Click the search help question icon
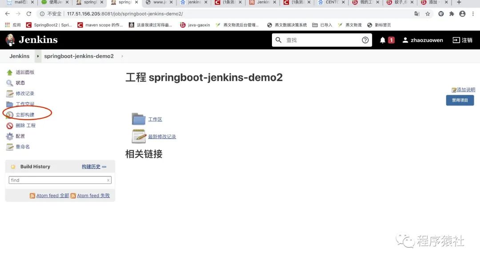 (x=365, y=40)
